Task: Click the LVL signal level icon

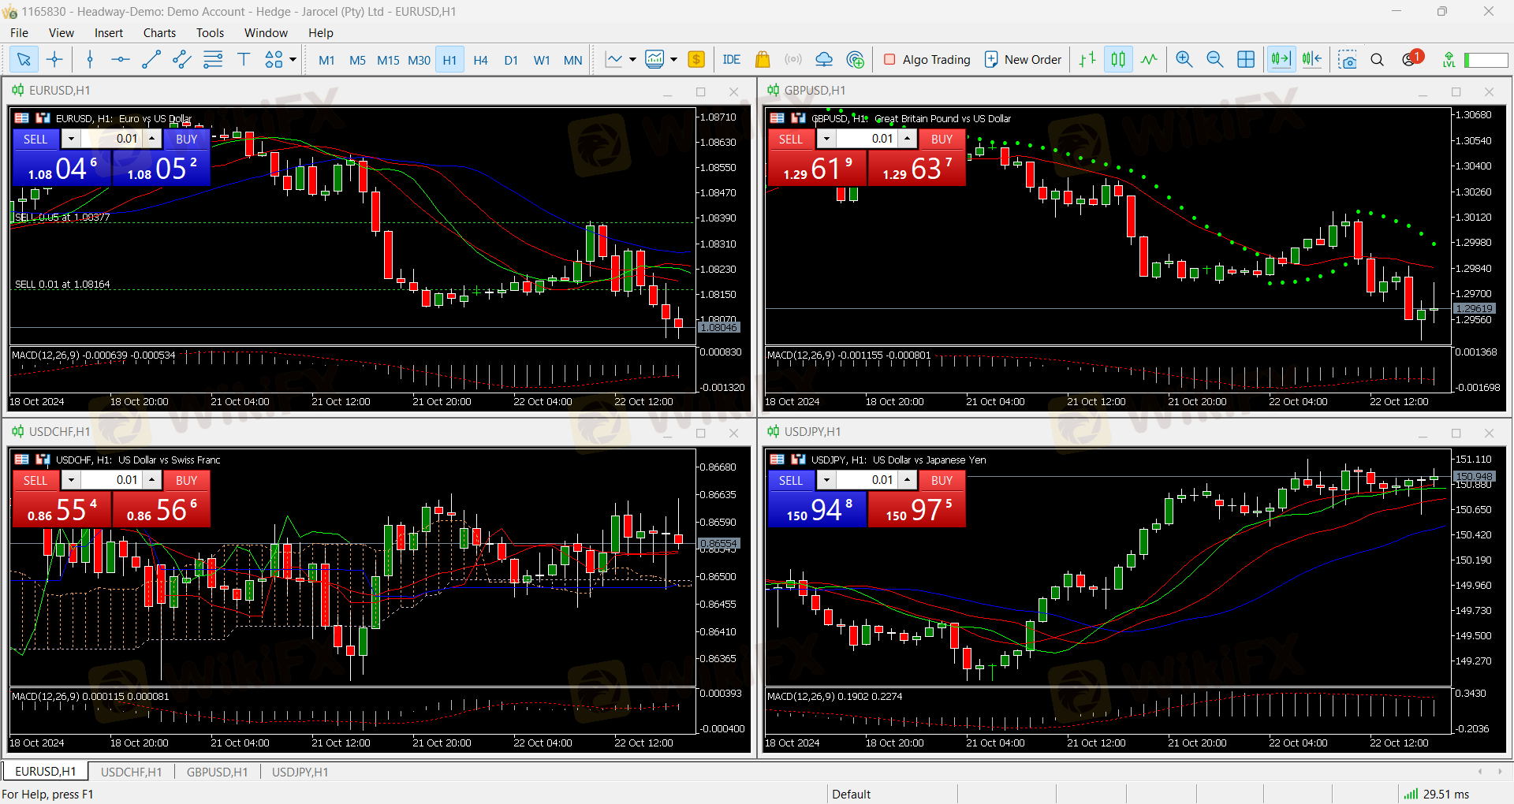Action: (1449, 59)
